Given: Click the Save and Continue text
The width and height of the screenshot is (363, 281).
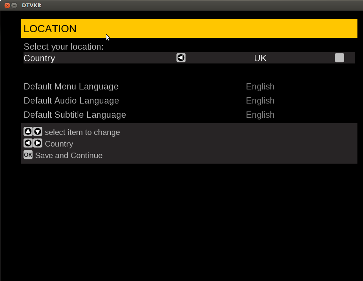Looking at the screenshot, I should [x=69, y=156].
